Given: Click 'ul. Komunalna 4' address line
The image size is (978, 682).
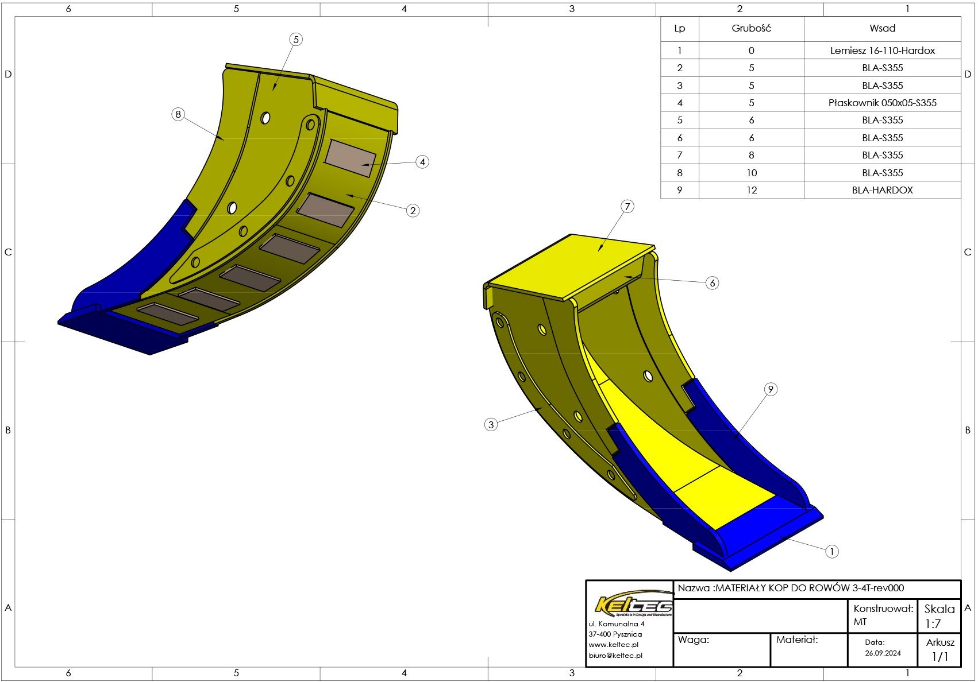Looking at the screenshot, I should click(617, 624).
